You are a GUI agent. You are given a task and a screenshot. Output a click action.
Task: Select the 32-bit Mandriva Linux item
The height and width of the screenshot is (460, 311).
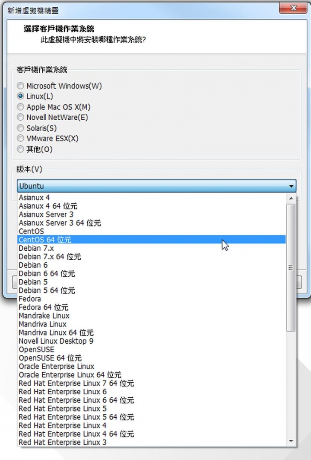pos(152,324)
